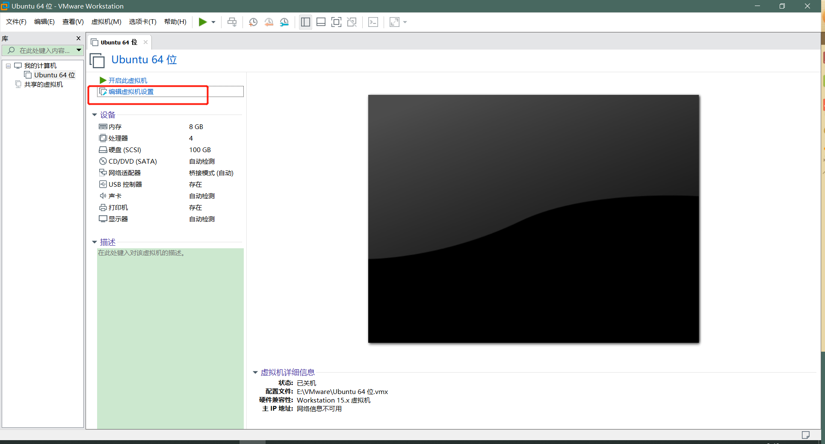Viewport: 825px width, 444px height.
Task: Open the 文件(F) menu
Action: point(16,22)
